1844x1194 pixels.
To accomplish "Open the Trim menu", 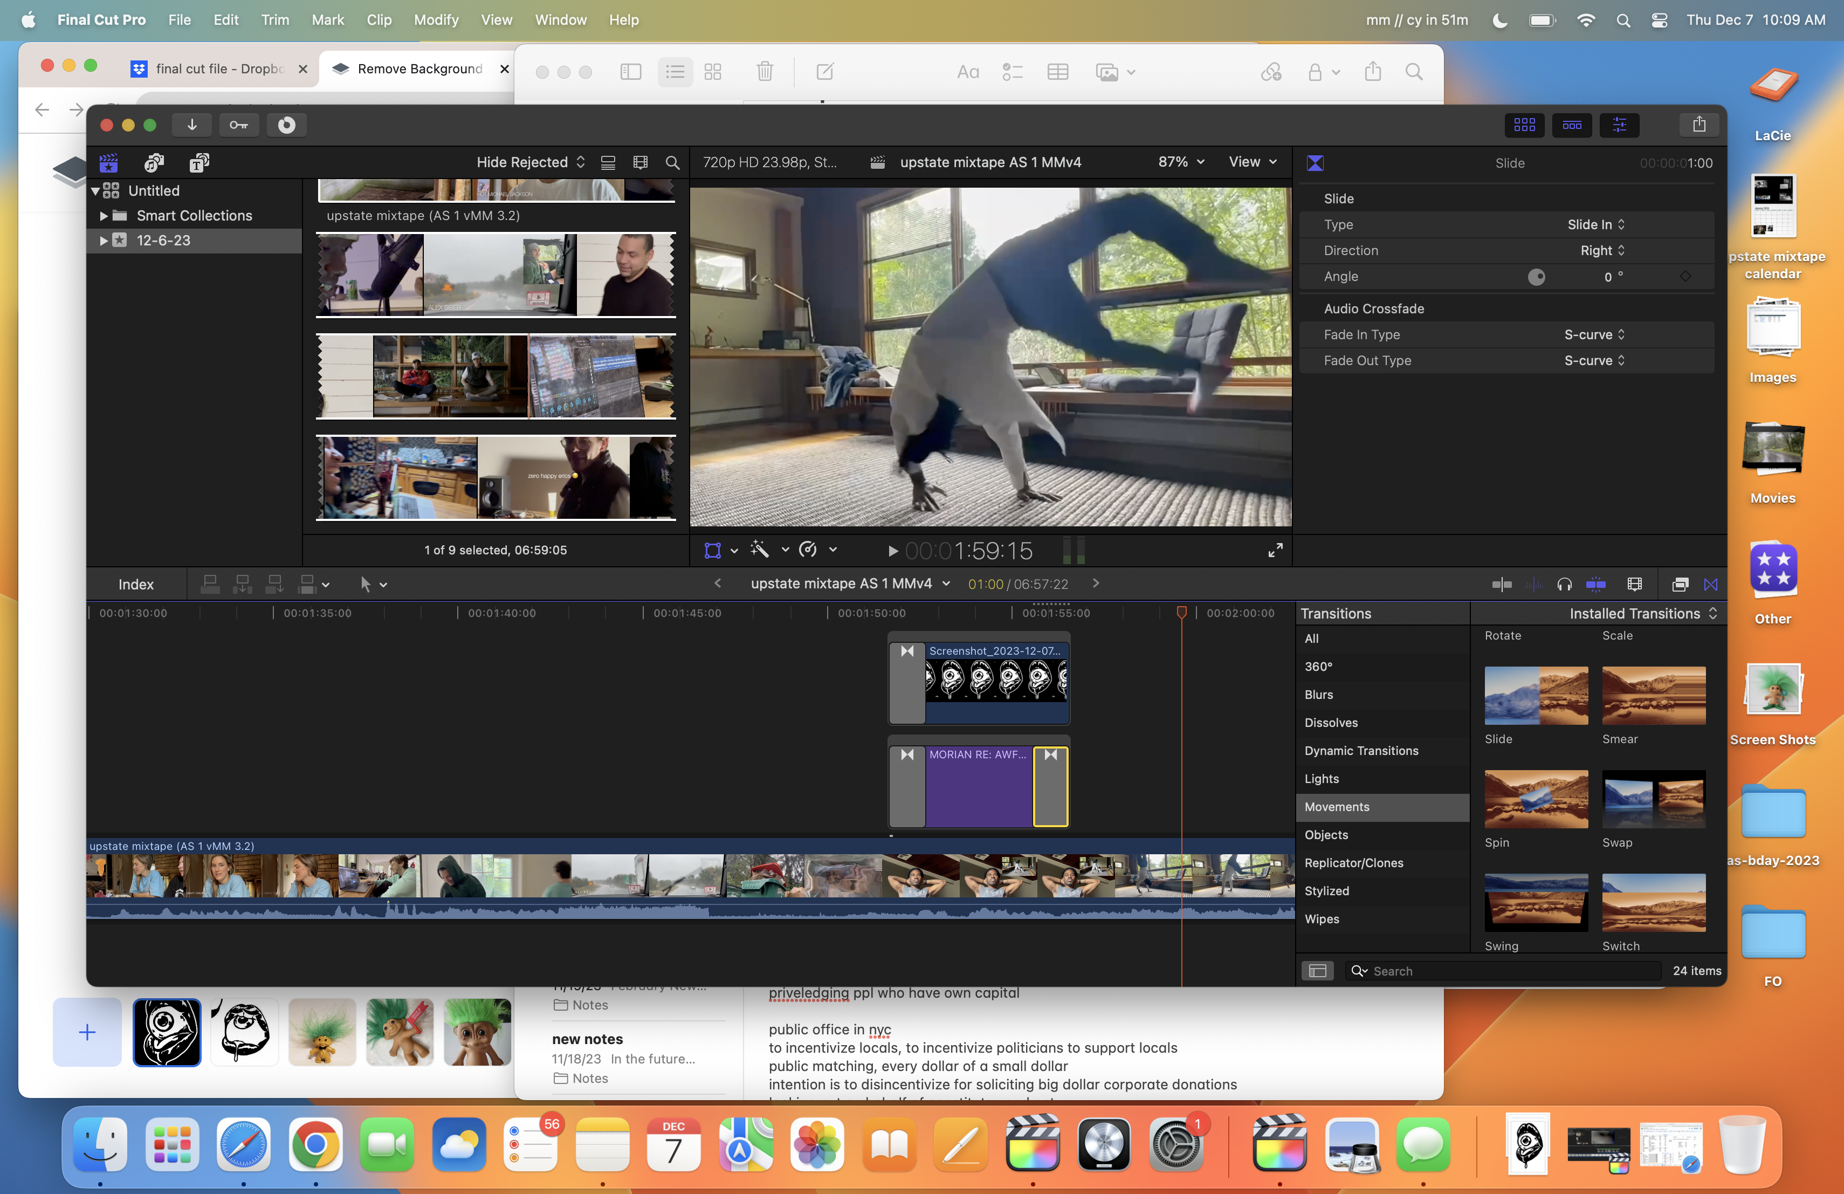I will click(274, 19).
